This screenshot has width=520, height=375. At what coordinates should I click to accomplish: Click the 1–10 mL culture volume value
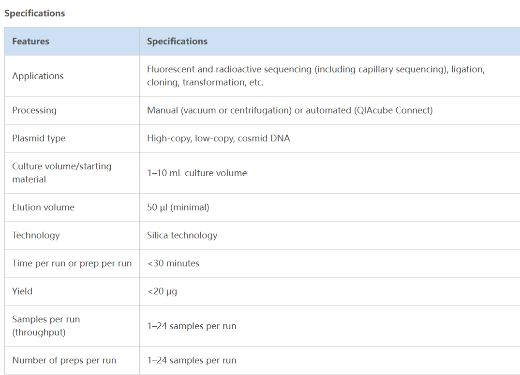coord(197,173)
